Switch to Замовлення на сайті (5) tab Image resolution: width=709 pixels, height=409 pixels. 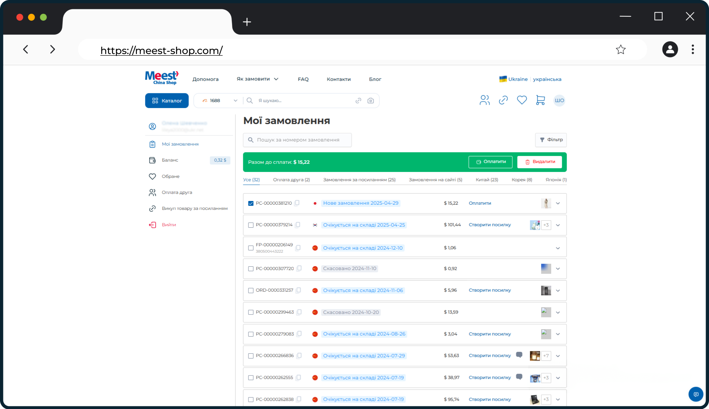click(436, 180)
